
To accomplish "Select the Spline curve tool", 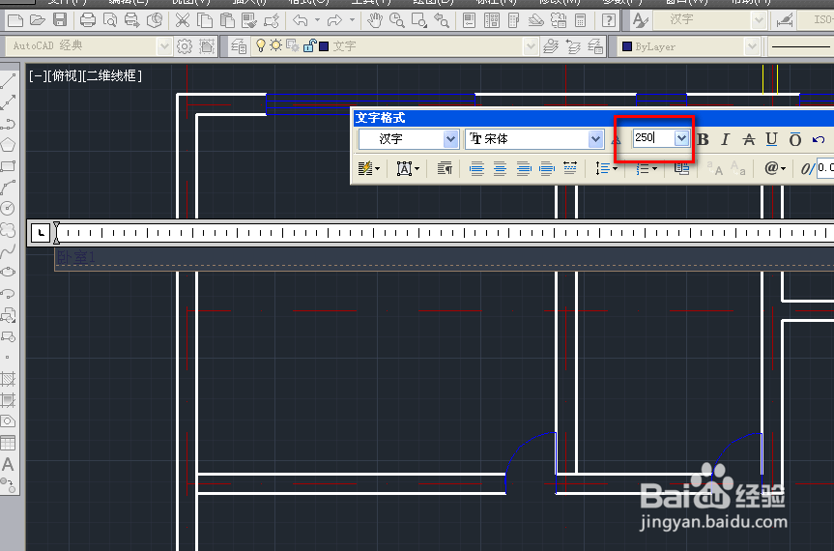I will pyautogui.click(x=8, y=251).
